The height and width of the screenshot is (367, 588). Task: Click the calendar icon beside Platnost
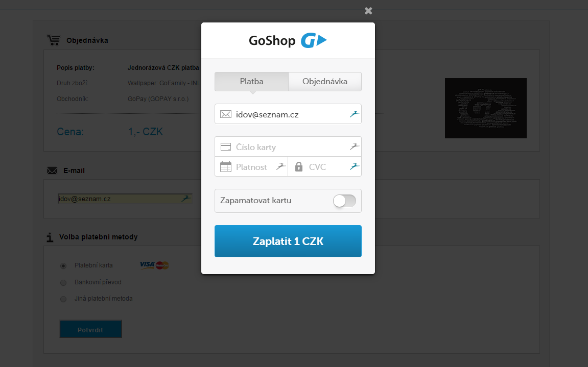[226, 166]
